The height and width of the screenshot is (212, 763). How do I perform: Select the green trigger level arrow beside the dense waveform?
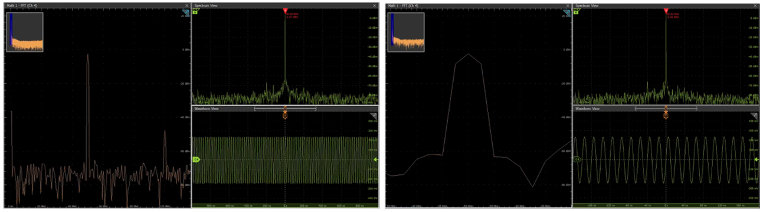click(x=376, y=159)
